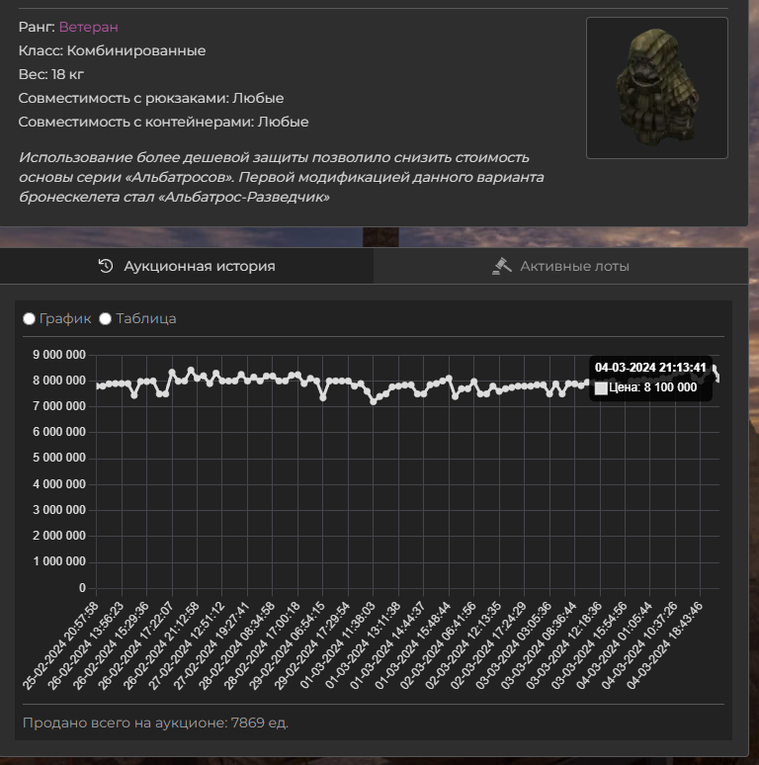Click the 8 000 000 axis label
This screenshot has width=759, height=765.
[x=59, y=381]
